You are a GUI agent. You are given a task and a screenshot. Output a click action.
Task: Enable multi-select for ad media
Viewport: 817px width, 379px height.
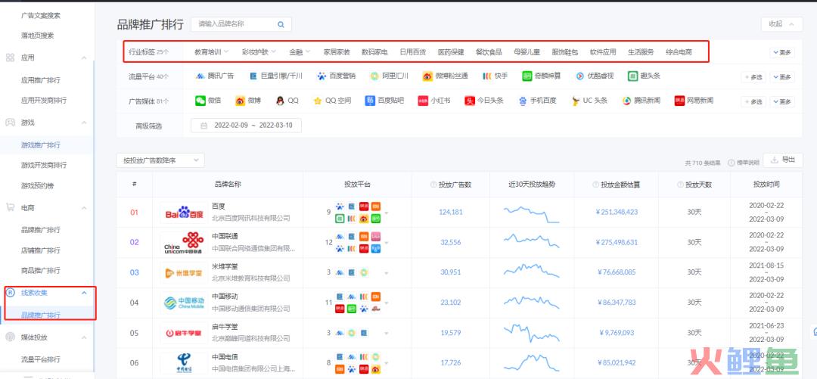pos(753,102)
